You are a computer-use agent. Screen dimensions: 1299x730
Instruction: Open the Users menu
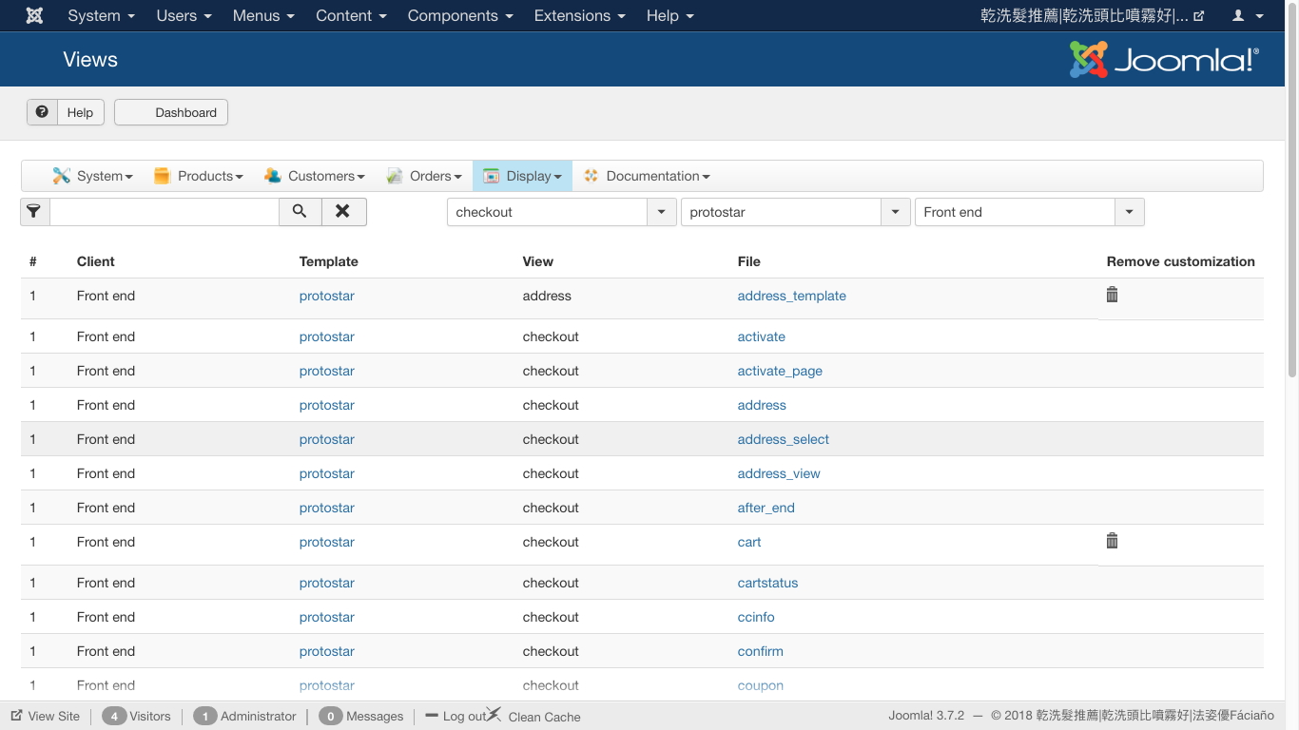[184, 15]
